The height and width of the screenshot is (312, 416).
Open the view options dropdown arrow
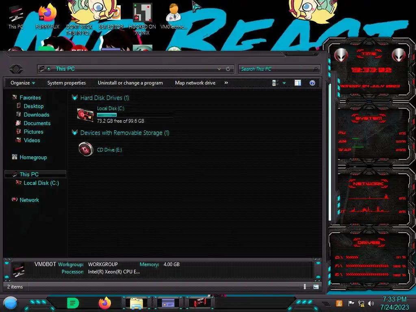pos(284,83)
